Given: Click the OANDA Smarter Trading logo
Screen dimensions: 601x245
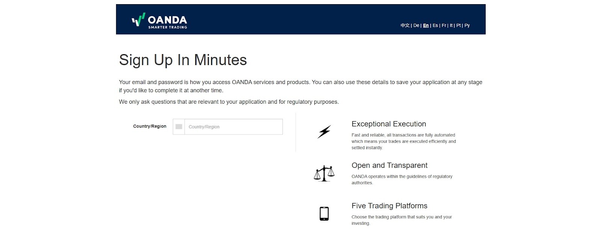Looking at the screenshot, I should [x=159, y=20].
